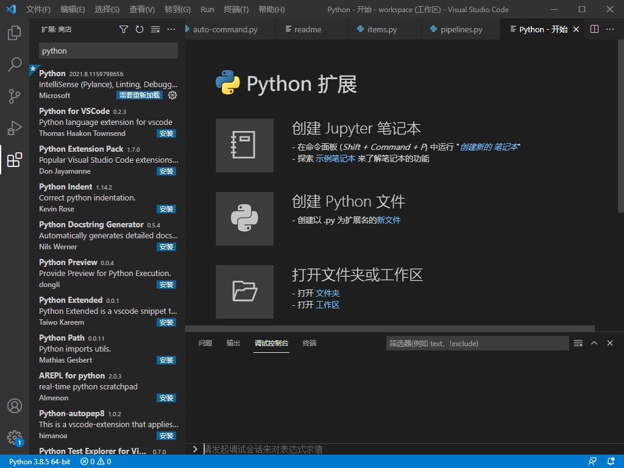This screenshot has height=468, width=624.
Task: Open editor More Actions ellipsis menu
Action: [610, 29]
